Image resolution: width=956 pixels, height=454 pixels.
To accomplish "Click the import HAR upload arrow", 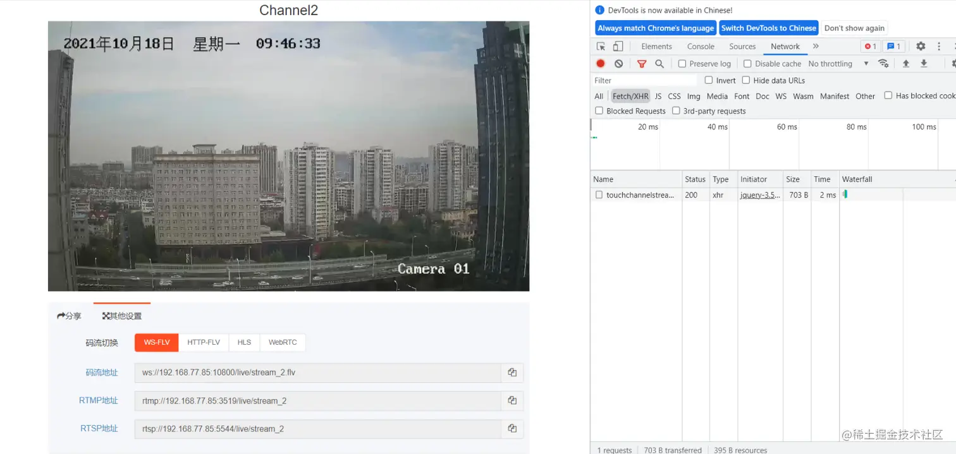I will pos(906,64).
